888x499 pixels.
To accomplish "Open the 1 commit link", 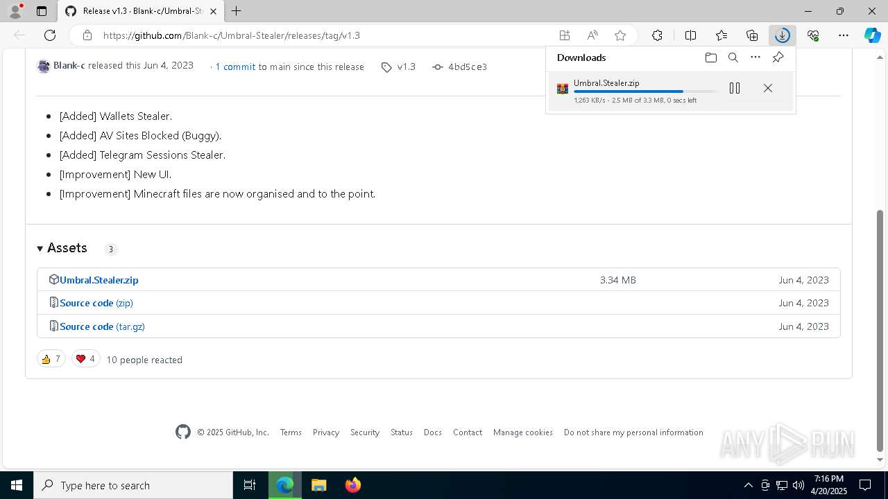I will 235,67.
